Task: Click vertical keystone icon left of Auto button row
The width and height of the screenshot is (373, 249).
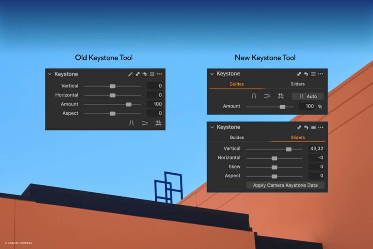Action: (x=254, y=96)
